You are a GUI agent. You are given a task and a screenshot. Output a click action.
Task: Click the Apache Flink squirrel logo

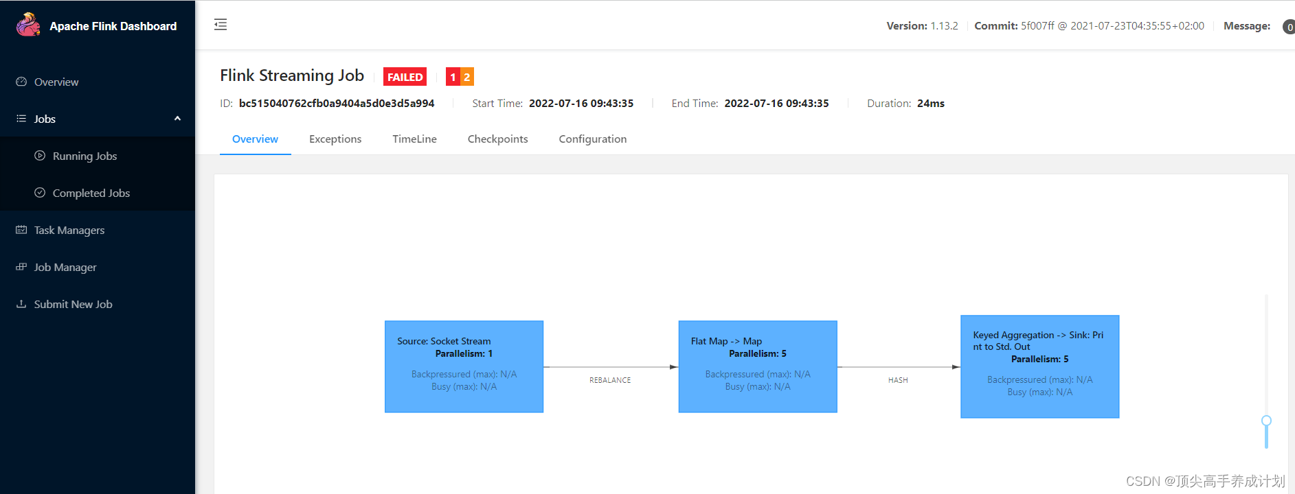pyautogui.click(x=28, y=25)
